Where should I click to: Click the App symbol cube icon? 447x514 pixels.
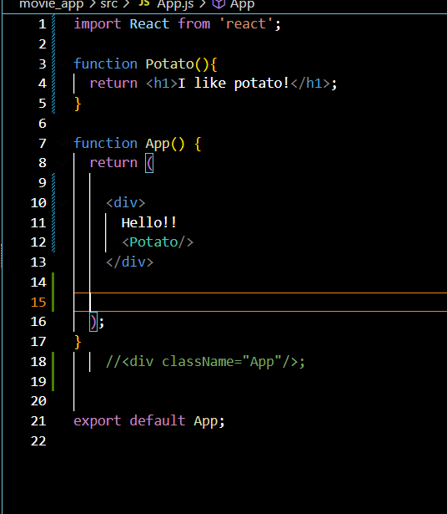coord(218,4)
